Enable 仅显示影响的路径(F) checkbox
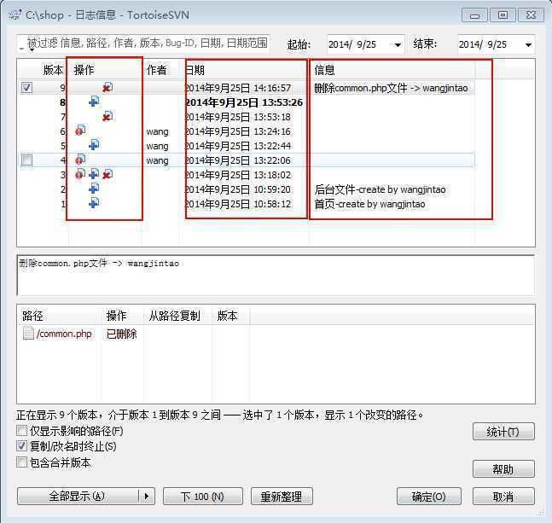Image resolution: width=552 pixels, height=523 pixels. coord(22,431)
